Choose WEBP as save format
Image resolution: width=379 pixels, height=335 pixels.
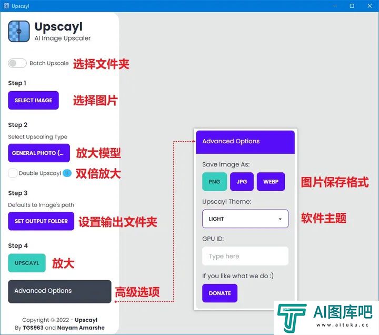coord(271,182)
